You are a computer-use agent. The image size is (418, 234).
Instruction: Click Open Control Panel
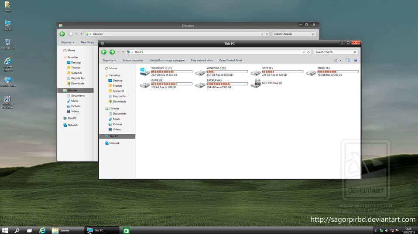pos(230,60)
